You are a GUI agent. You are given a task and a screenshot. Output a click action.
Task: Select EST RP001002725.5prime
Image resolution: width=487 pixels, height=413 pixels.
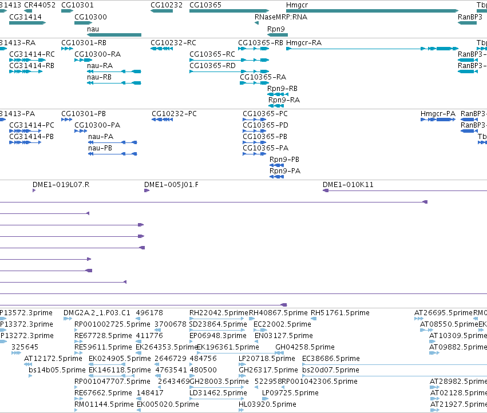point(112,324)
